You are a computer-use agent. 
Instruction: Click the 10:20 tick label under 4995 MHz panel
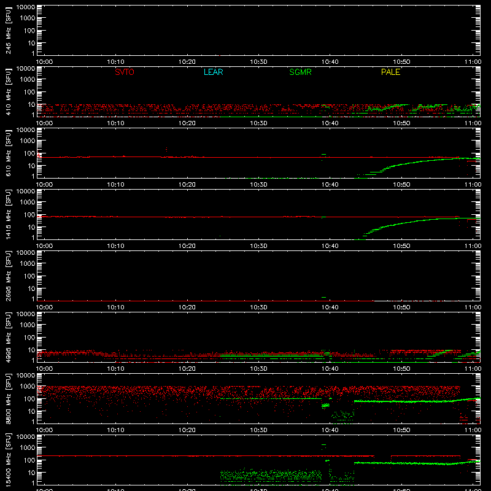187,369
